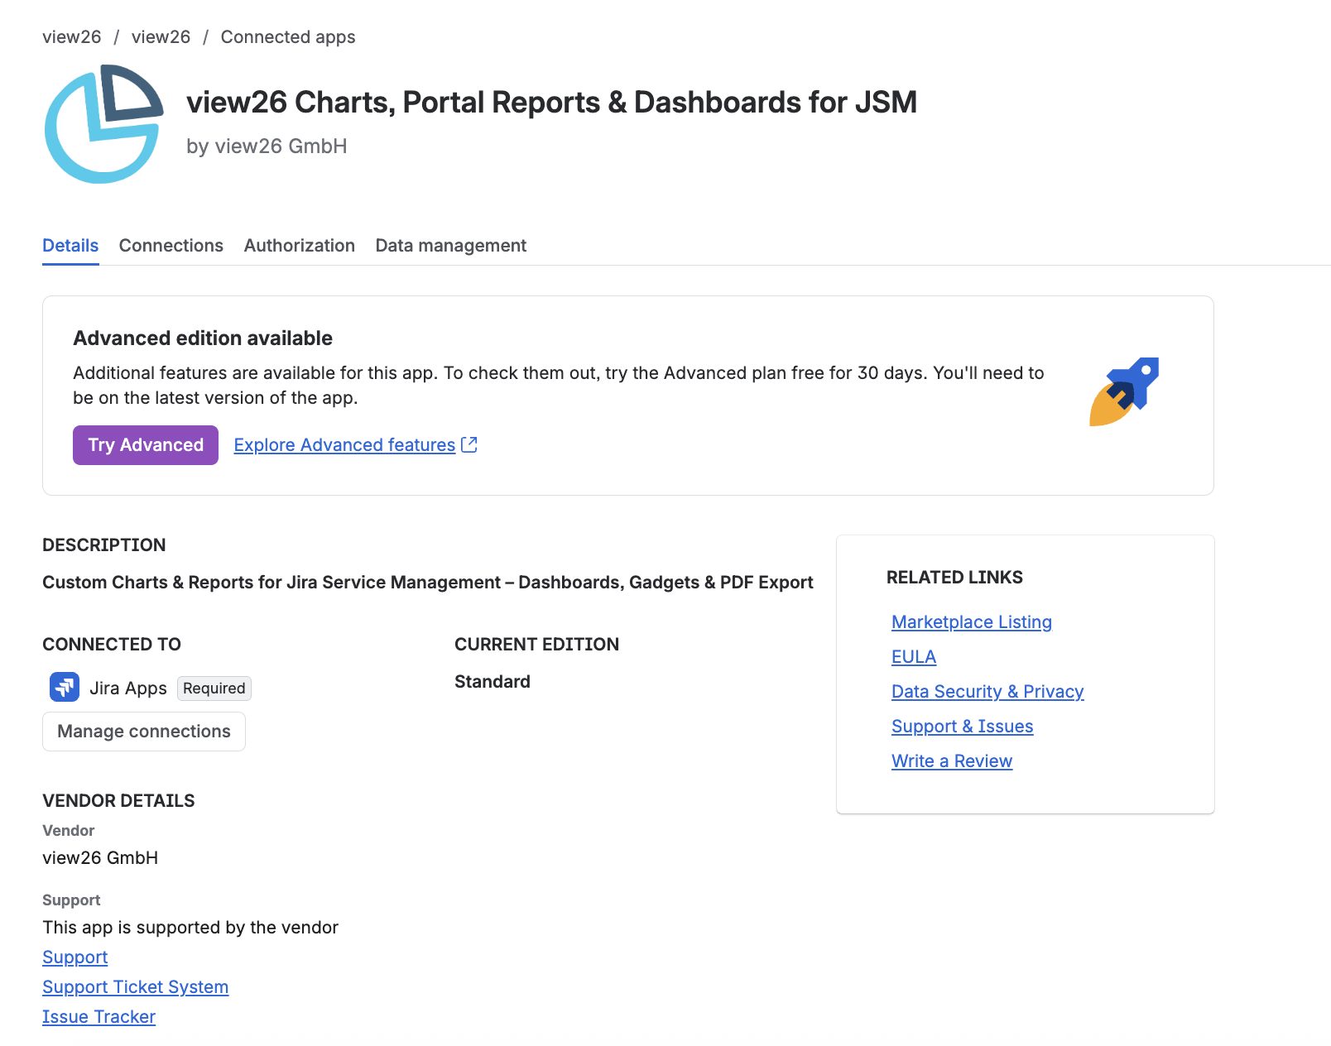
Task: Click the app title heading
Action: click(x=552, y=103)
